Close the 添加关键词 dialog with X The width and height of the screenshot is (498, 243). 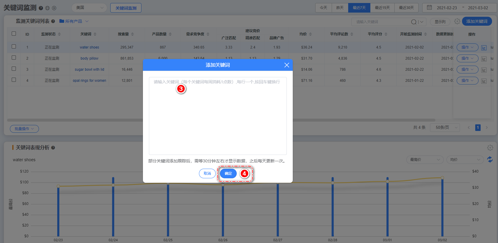pyautogui.click(x=286, y=65)
